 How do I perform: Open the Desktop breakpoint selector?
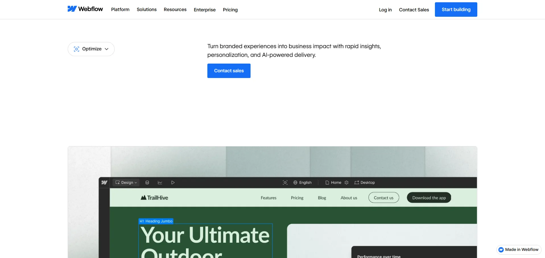pos(364,183)
